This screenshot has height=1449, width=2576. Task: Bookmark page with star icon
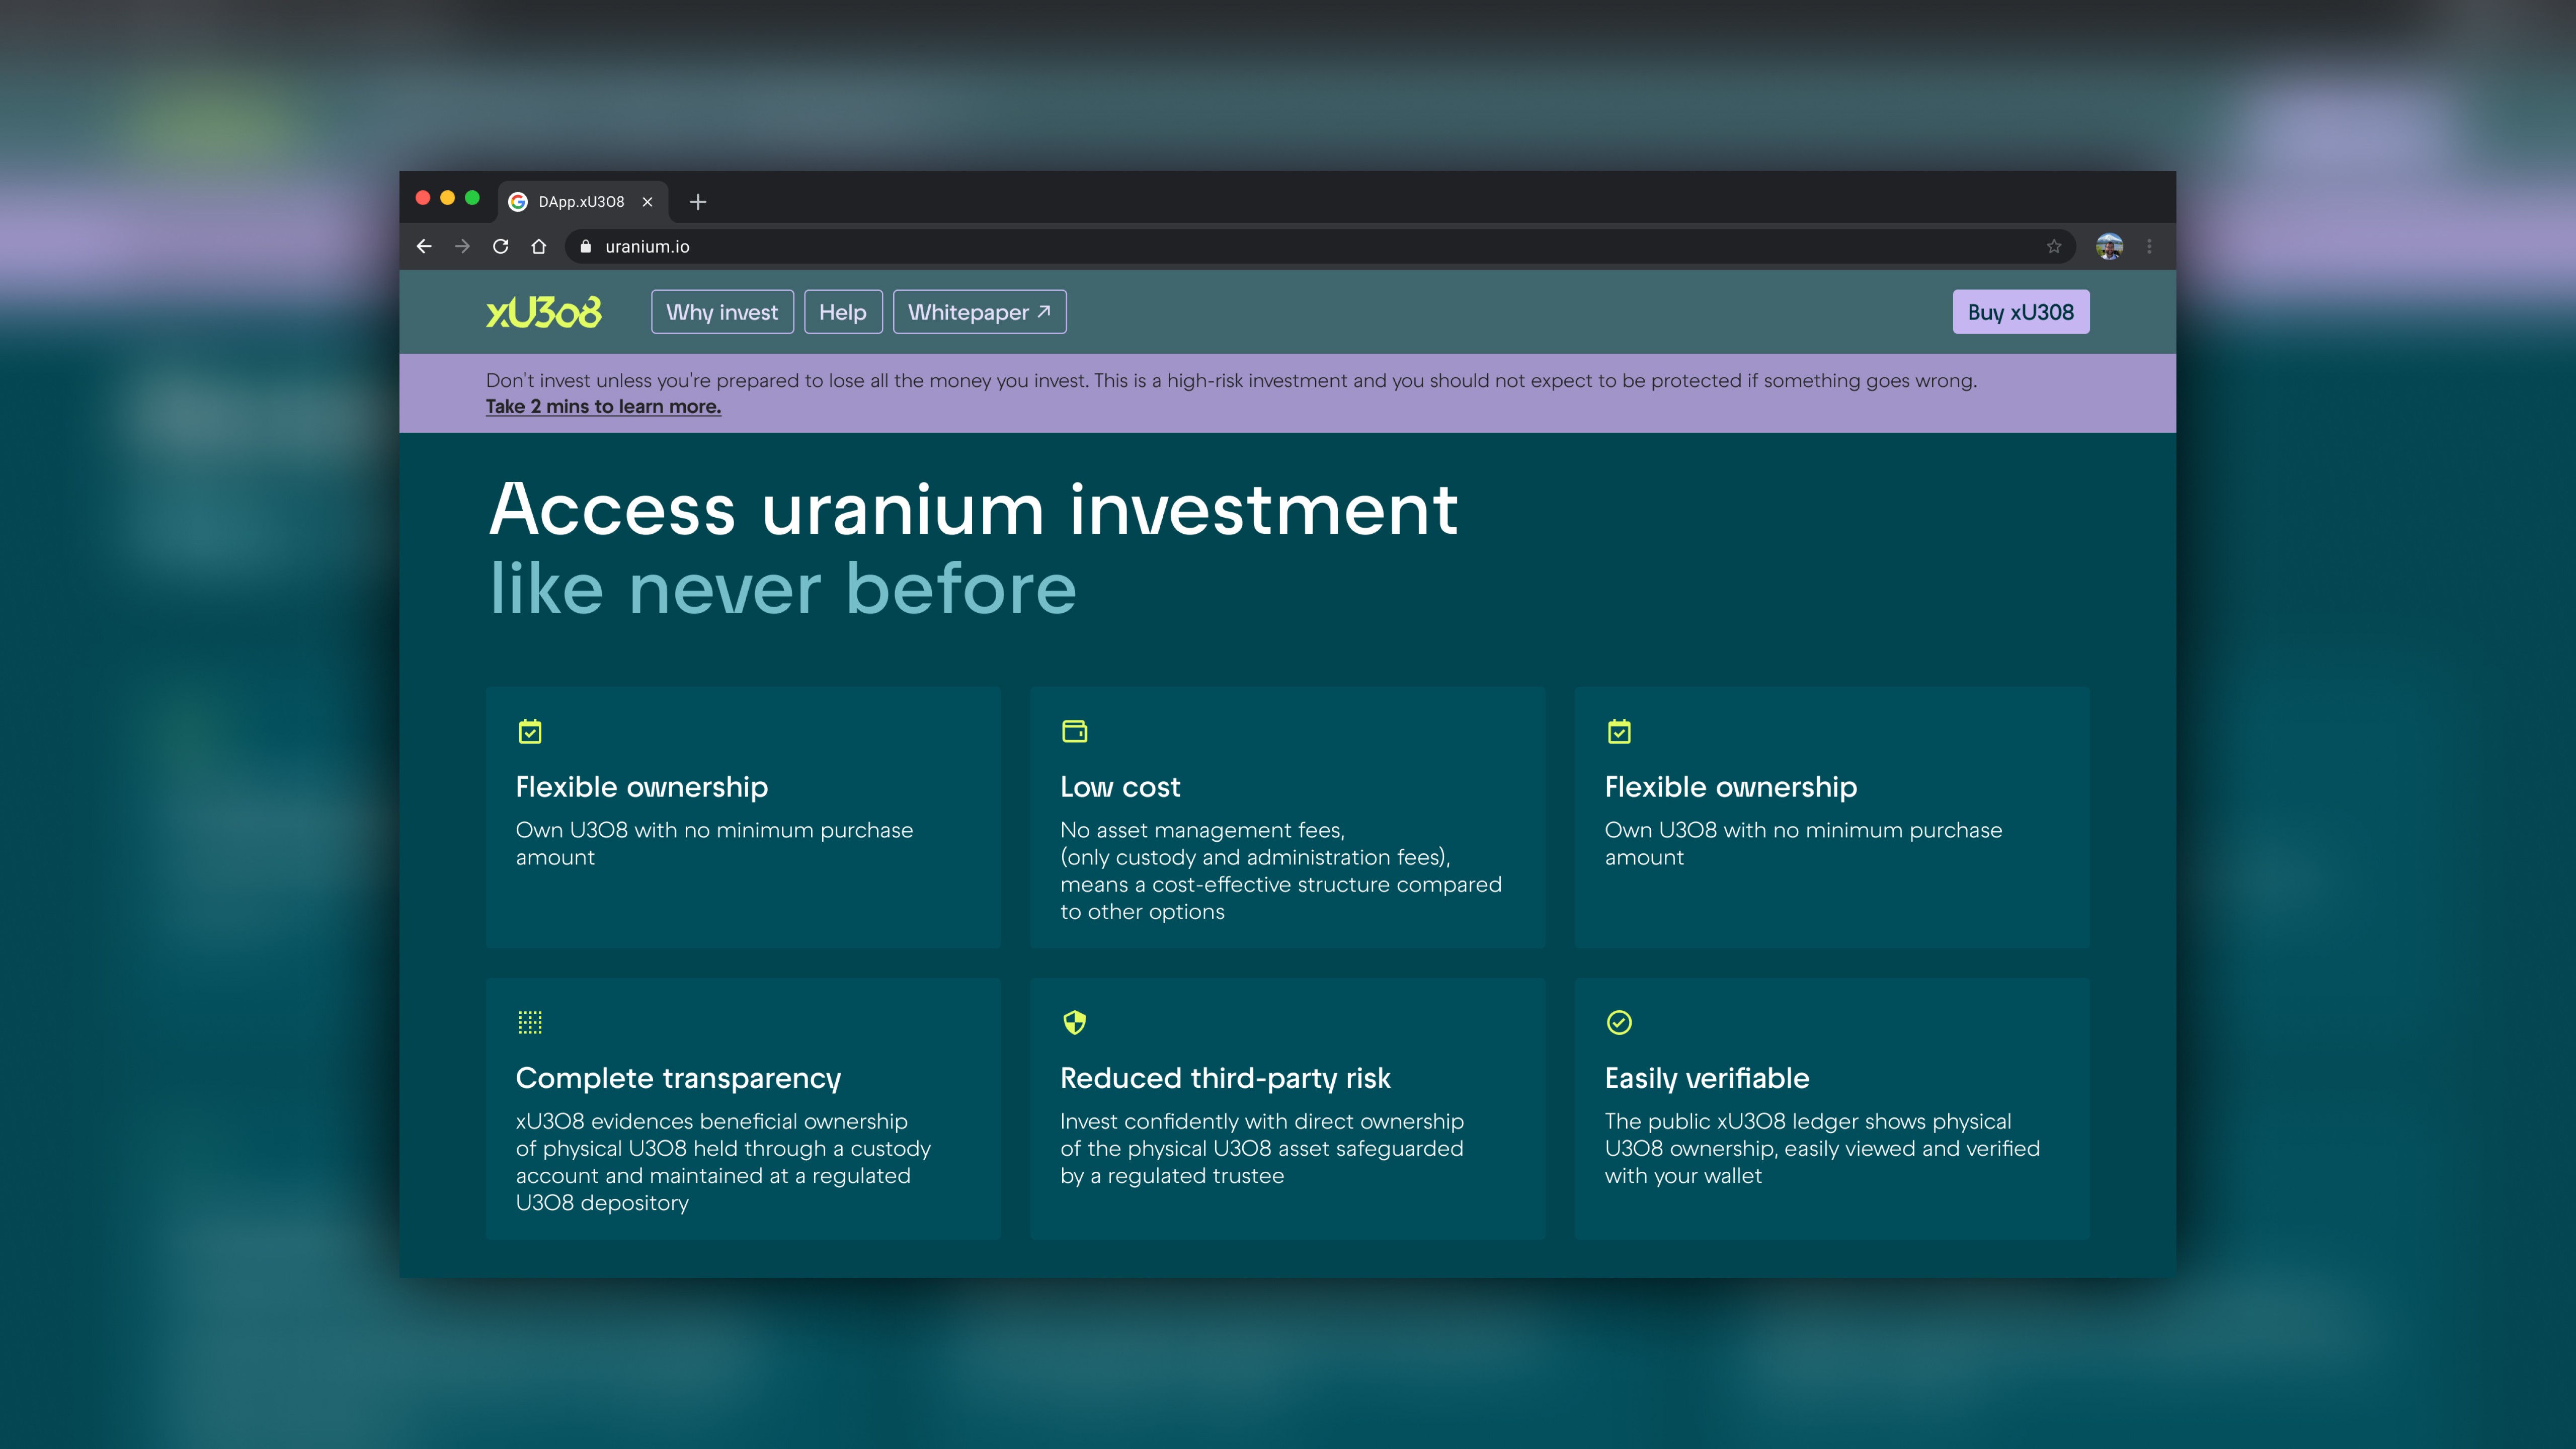click(x=2054, y=246)
